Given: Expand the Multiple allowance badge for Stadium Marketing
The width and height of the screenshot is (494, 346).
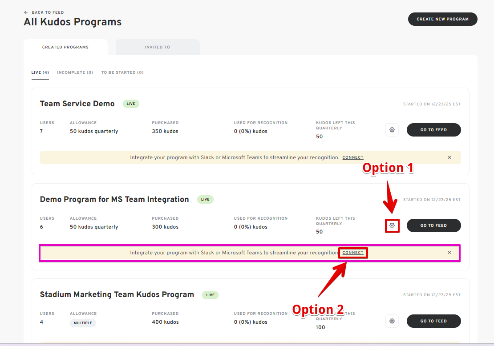Looking at the screenshot, I should pos(83,323).
